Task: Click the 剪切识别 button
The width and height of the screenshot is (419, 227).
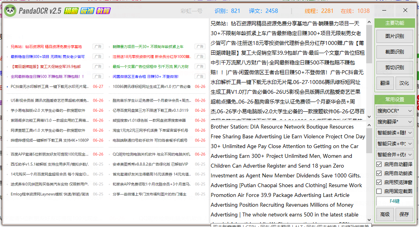Action: click(395, 68)
